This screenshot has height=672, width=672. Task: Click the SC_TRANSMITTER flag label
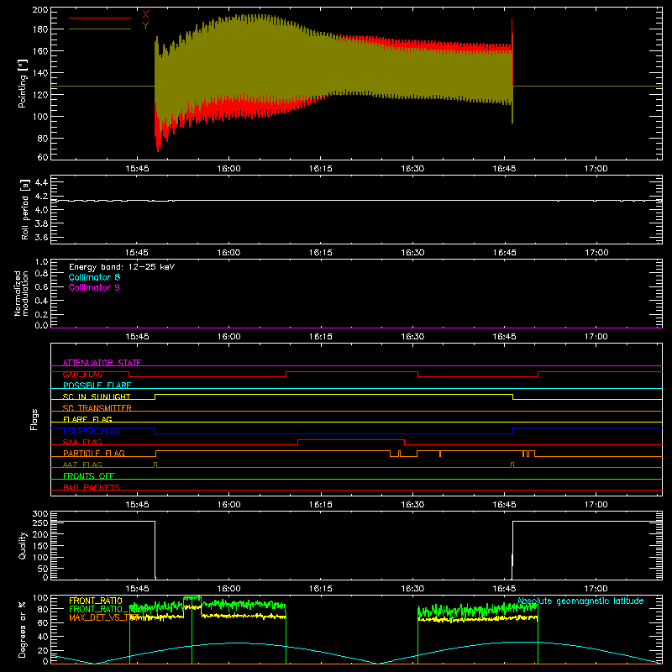(97, 408)
